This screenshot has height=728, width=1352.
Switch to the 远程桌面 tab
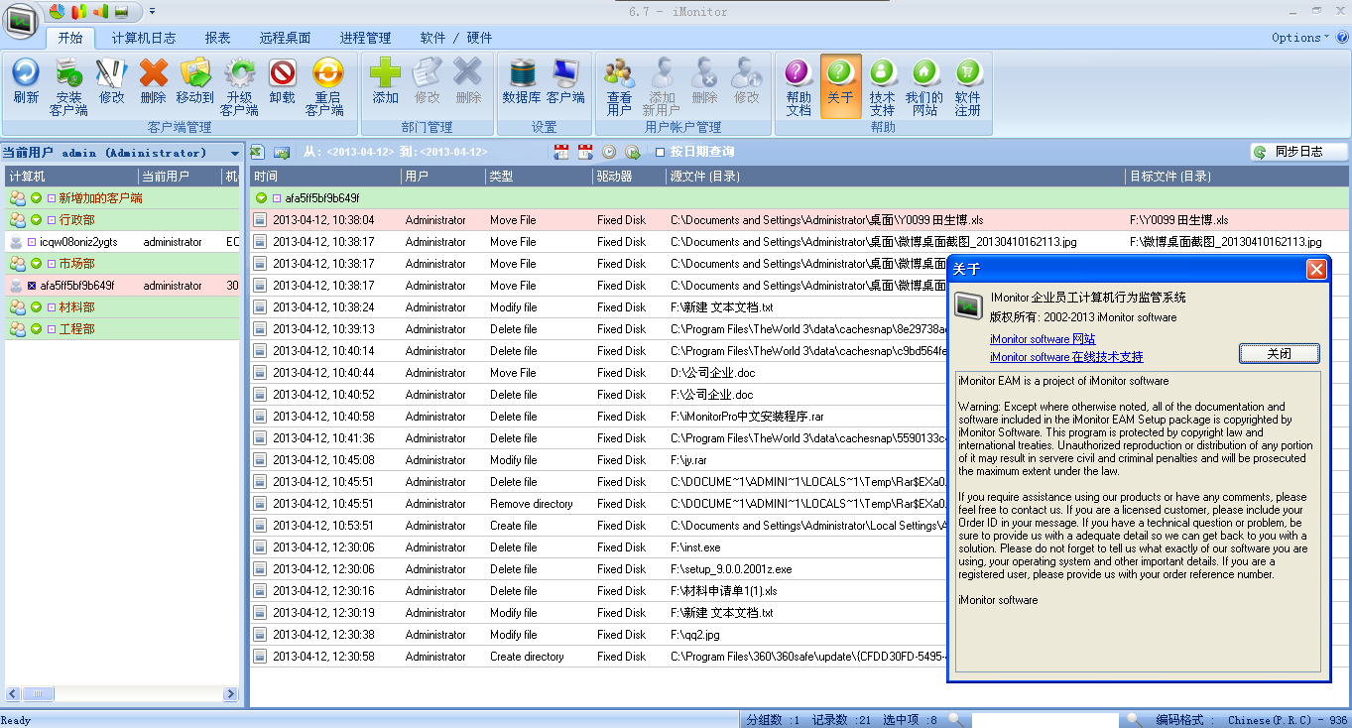[285, 38]
